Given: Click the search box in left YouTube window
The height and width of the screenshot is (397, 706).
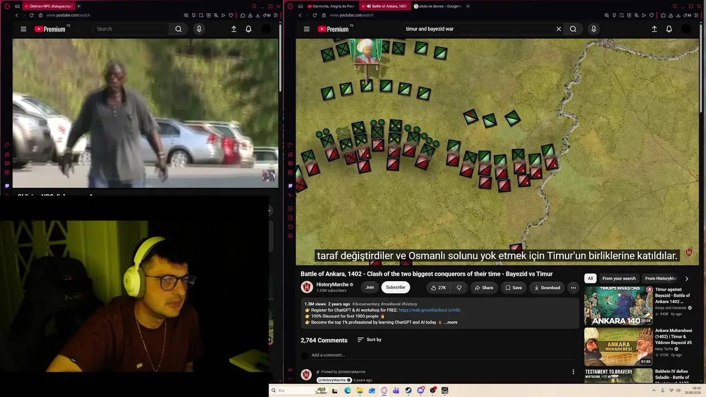Looking at the screenshot, I should [x=131, y=29].
